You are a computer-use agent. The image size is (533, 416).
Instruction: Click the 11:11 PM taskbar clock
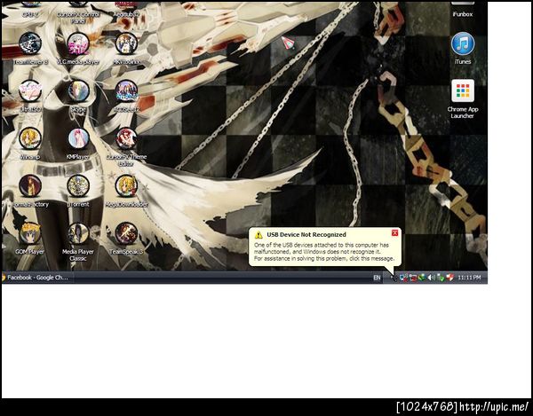469,278
